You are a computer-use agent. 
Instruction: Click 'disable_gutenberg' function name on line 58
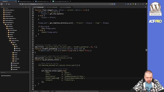tap(49, 49)
